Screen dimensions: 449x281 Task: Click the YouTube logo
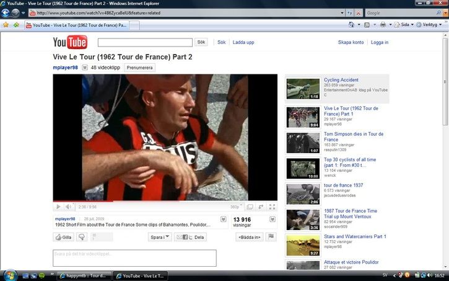coord(70,42)
